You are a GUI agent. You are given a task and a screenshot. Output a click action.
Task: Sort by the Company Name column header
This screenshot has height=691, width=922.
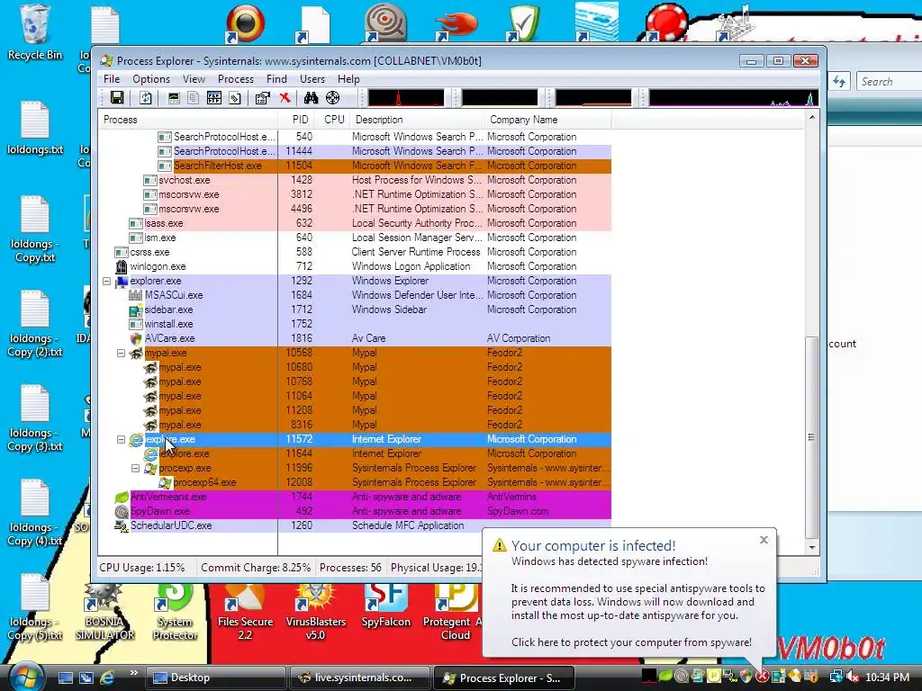(547, 120)
